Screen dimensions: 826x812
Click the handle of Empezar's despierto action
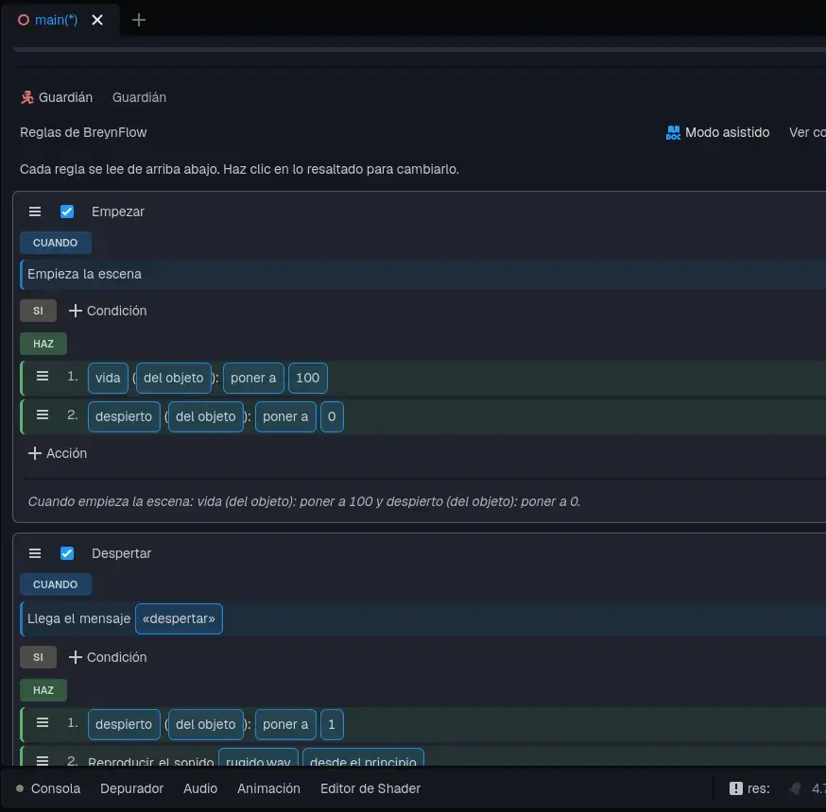pyautogui.click(x=43, y=415)
